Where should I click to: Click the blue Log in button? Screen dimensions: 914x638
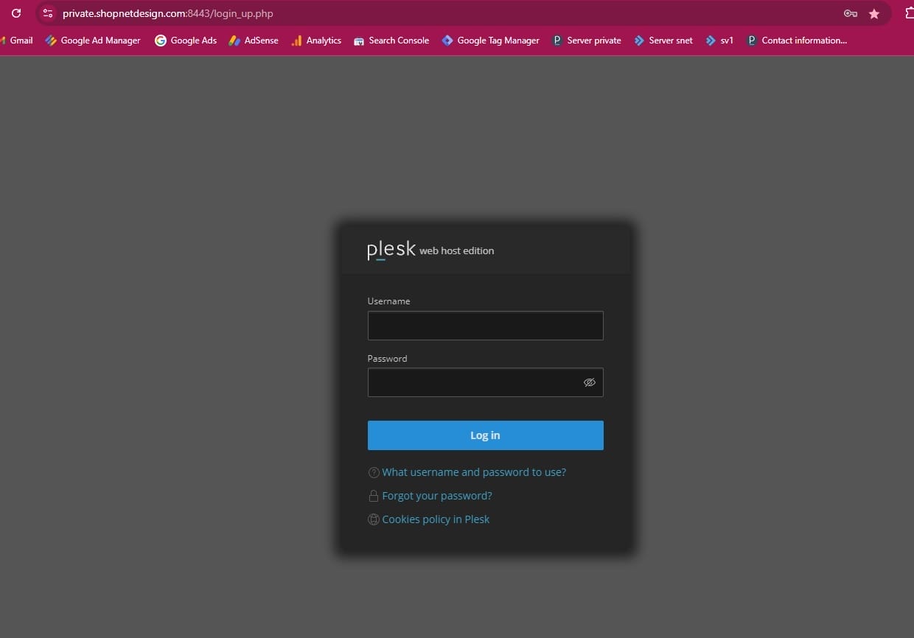point(485,435)
